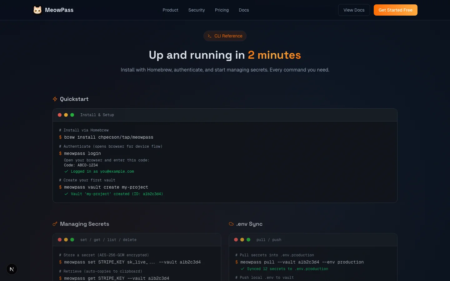Click the Synced 12 secrets to .env.production text
This screenshot has width=450, height=281.
pos(287,269)
